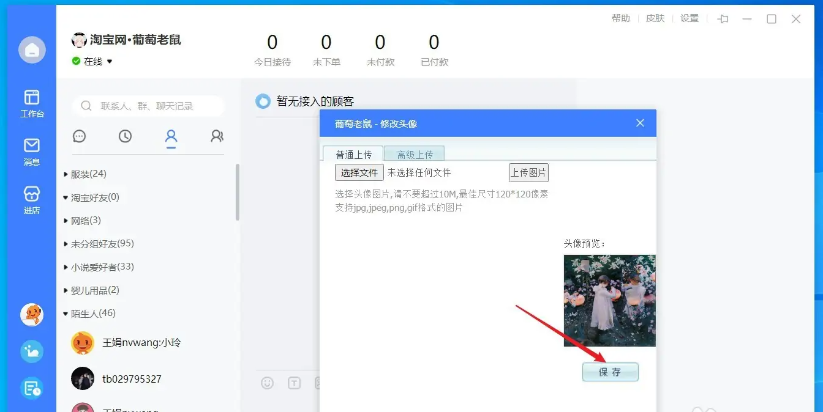Expand the 服装(24) contact group

pos(89,174)
